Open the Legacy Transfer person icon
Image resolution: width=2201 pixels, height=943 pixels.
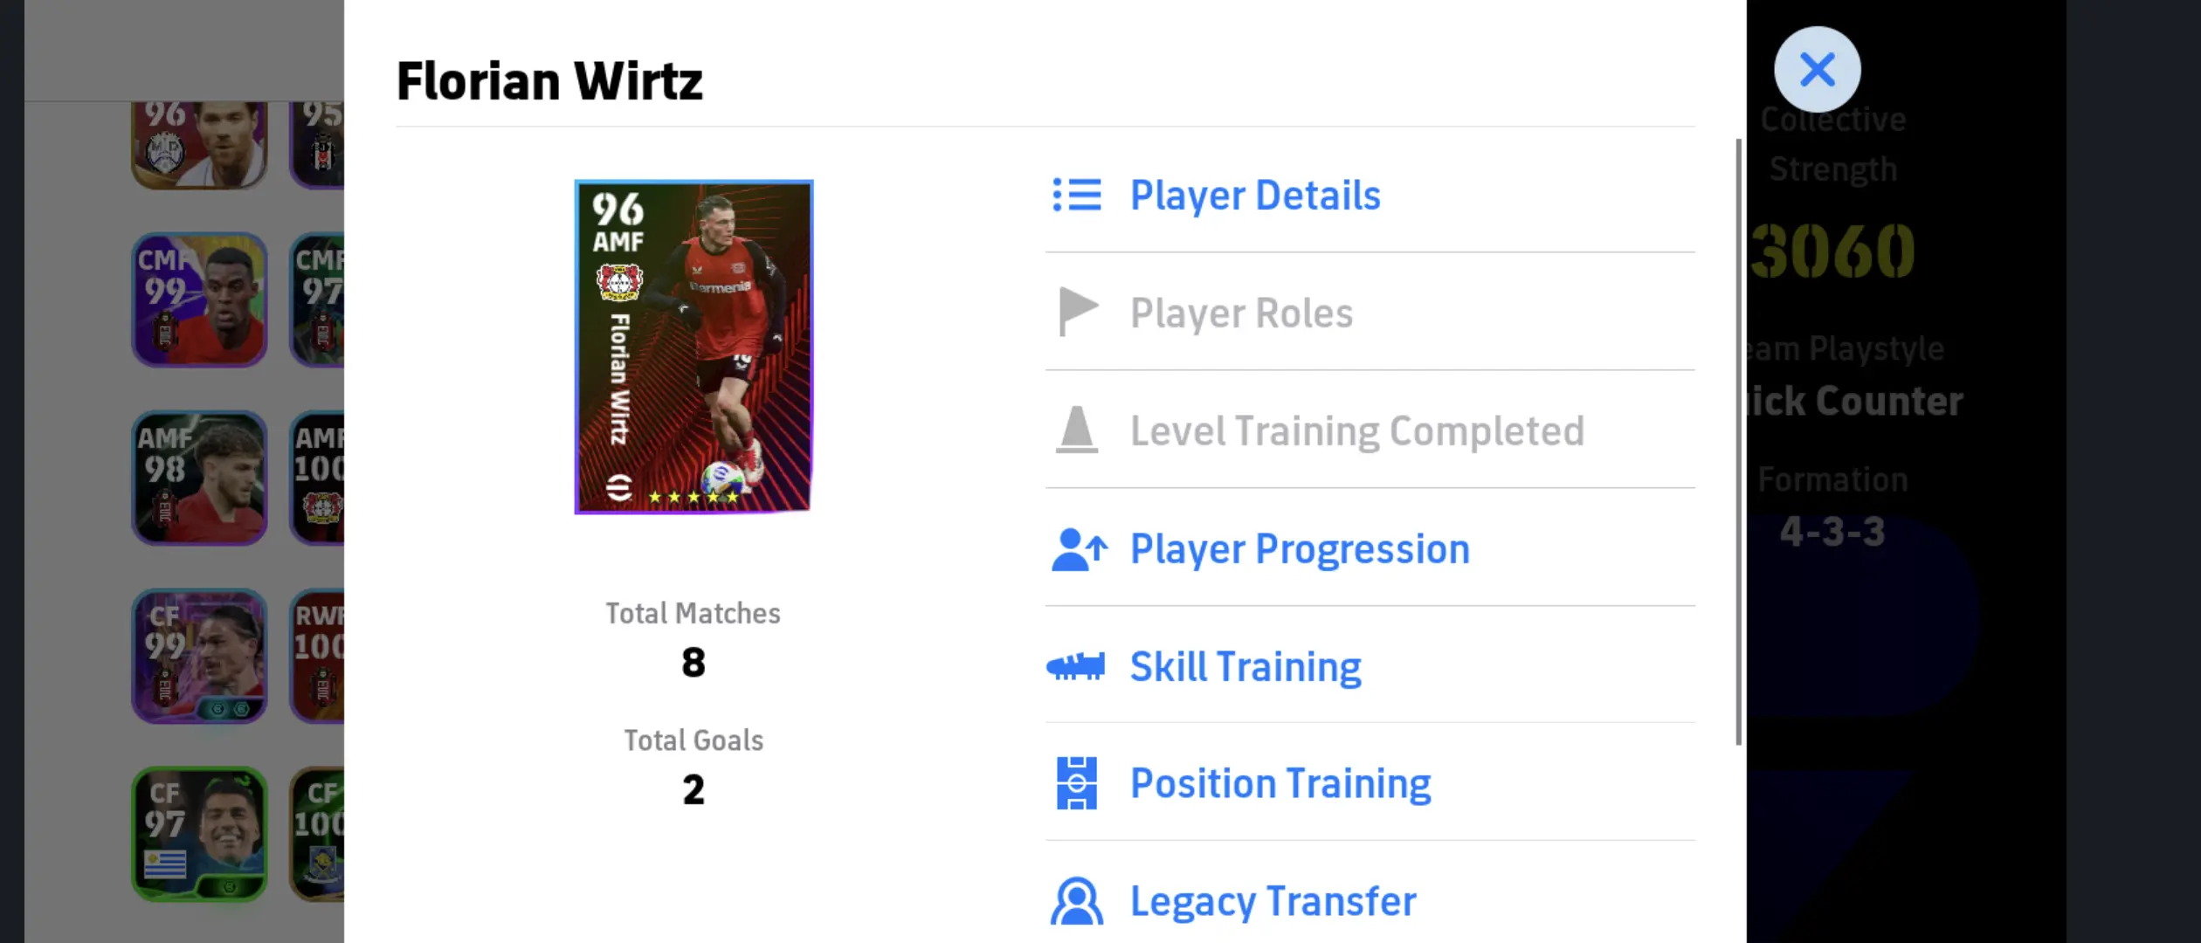click(1076, 901)
